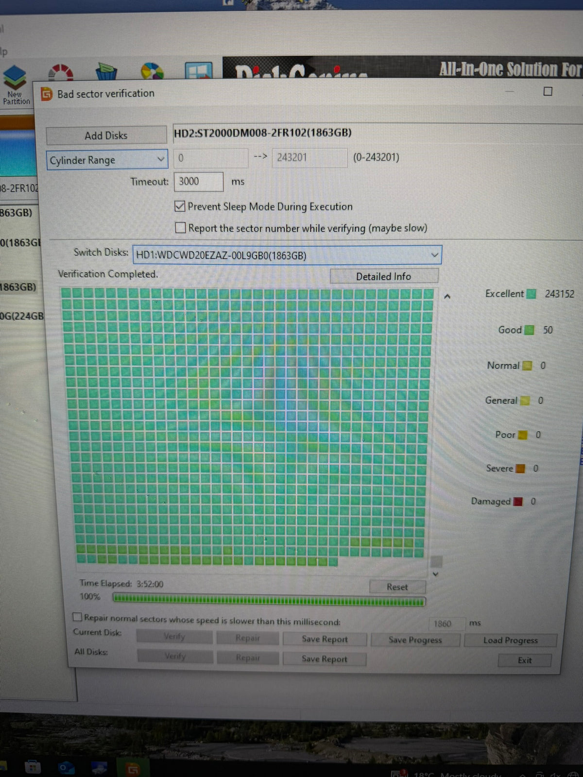Click the (0-243201) range label
583x777 pixels.
[x=376, y=157]
